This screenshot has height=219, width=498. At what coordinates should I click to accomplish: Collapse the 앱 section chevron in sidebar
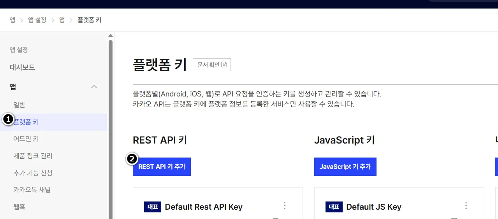94,87
